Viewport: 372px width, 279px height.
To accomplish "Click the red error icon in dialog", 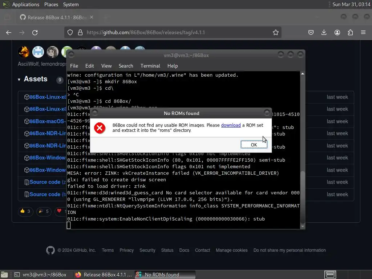I will pyautogui.click(x=100, y=128).
